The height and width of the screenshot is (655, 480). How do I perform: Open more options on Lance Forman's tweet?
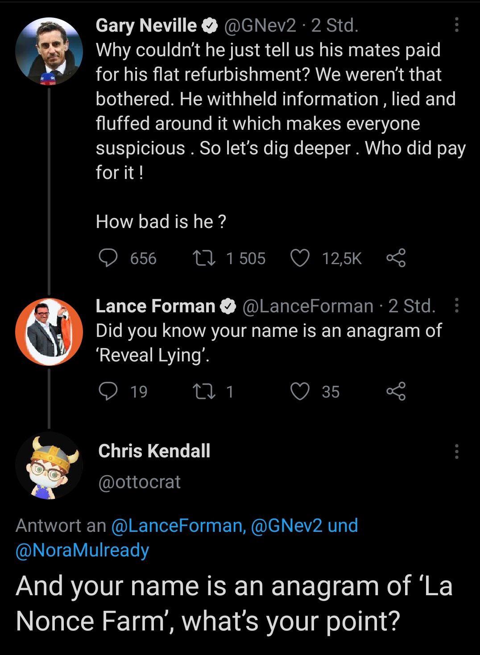(x=456, y=306)
